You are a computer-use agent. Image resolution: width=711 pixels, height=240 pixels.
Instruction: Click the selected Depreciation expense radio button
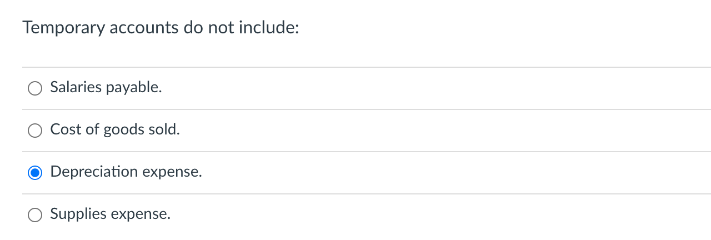click(35, 173)
